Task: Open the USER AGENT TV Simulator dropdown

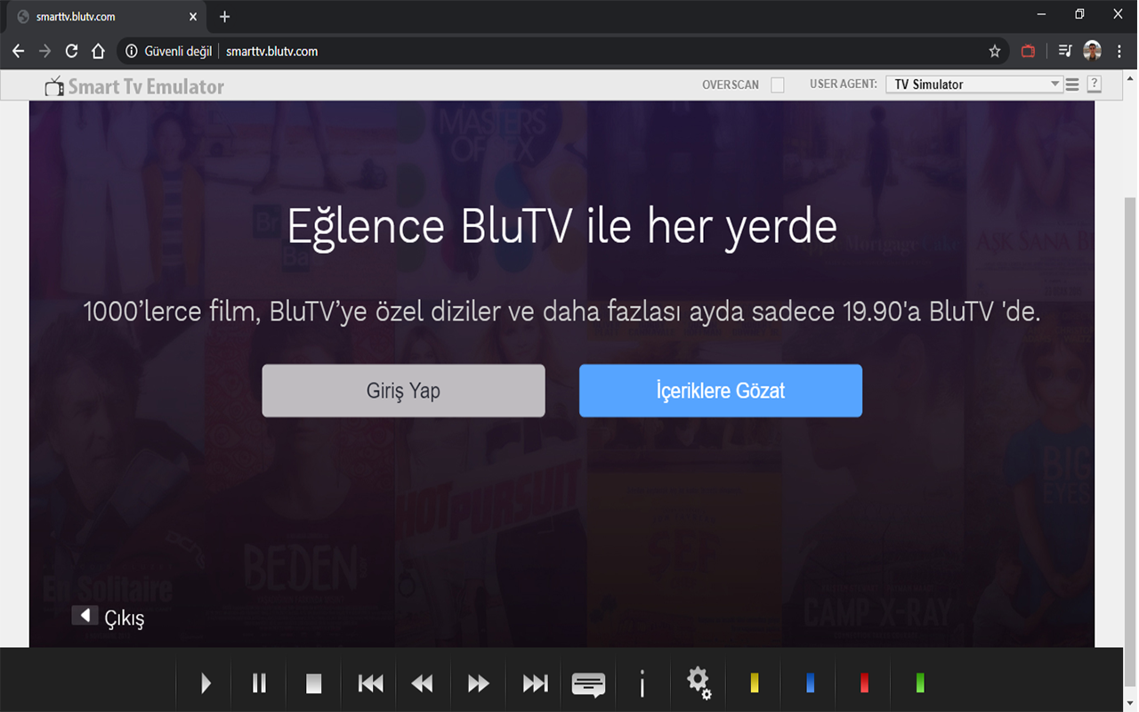Action: pos(973,85)
